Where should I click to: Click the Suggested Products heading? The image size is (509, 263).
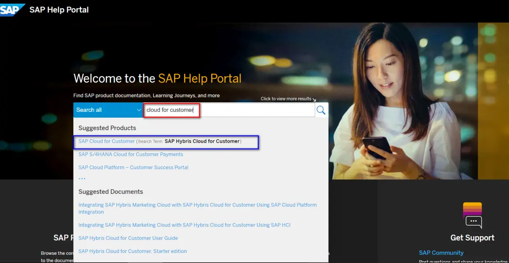pyautogui.click(x=107, y=128)
